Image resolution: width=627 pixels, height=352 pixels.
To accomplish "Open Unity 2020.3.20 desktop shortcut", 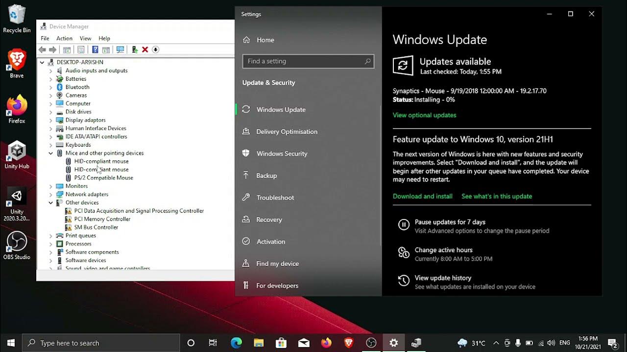I will (x=17, y=204).
